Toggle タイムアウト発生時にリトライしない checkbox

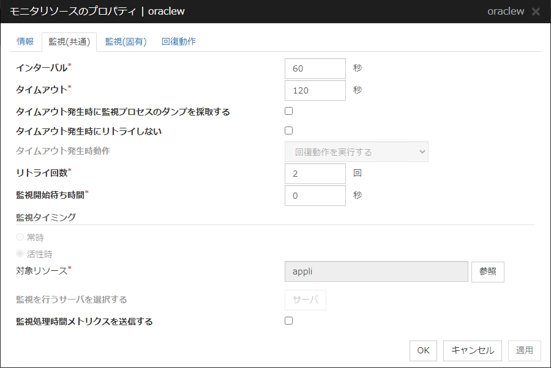click(289, 130)
